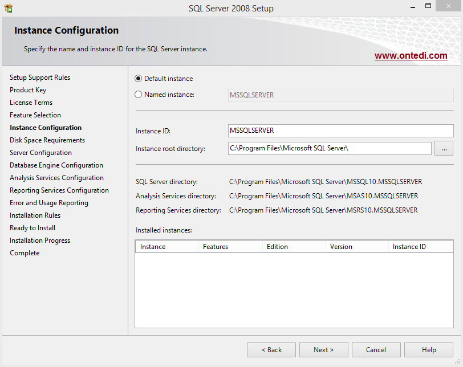The image size is (463, 367).
Task: Click the Instance ID column header
Action: click(421, 247)
